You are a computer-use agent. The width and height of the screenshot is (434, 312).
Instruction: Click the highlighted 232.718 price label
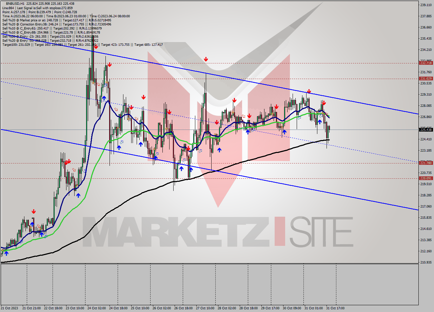(x=426, y=63)
